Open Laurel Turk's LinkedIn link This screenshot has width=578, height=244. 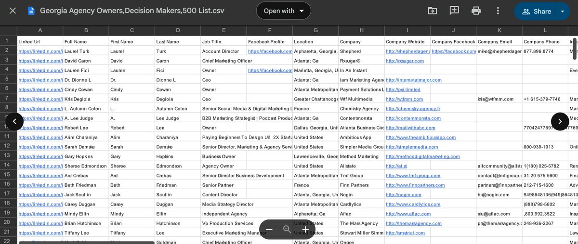click(40, 51)
